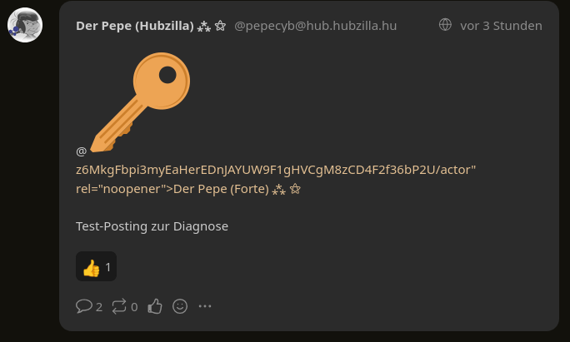This screenshot has height=342, width=570.
Task: Follow the z6MkgFbpi3my actor link
Action: coord(275,171)
